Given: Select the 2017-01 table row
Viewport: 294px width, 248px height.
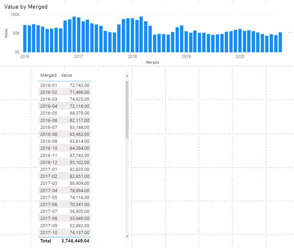Looking at the screenshot, I should coord(65,169).
